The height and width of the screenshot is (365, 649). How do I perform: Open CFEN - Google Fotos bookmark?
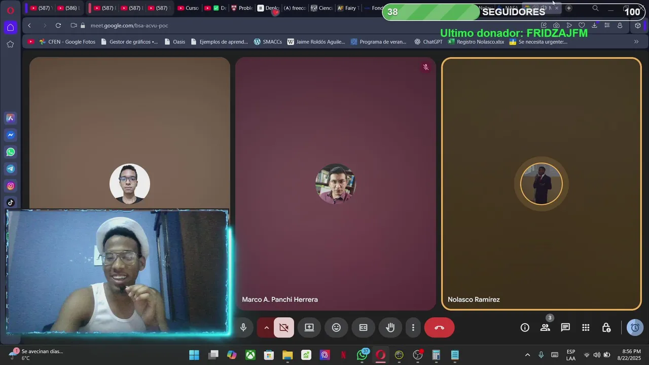67,42
